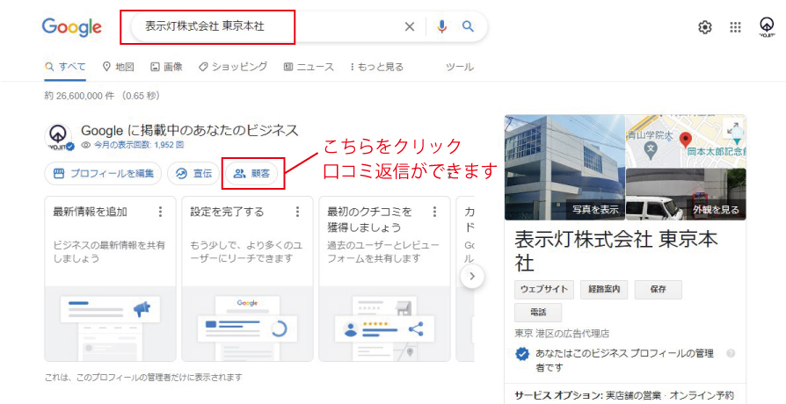Expand the map with arrows icon

click(733, 129)
